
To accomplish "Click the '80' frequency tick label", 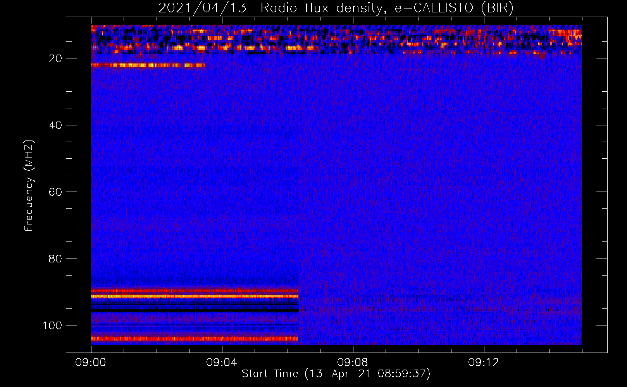I will (x=55, y=259).
